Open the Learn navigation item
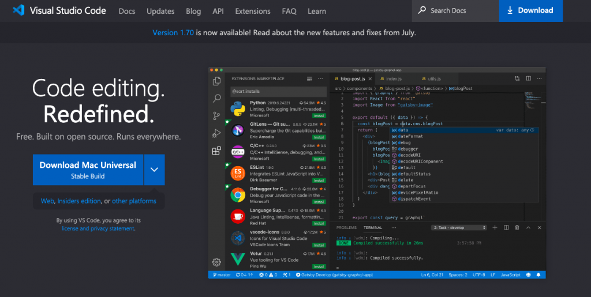Viewport: 591px width, 297px height. (x=317, y=12)
